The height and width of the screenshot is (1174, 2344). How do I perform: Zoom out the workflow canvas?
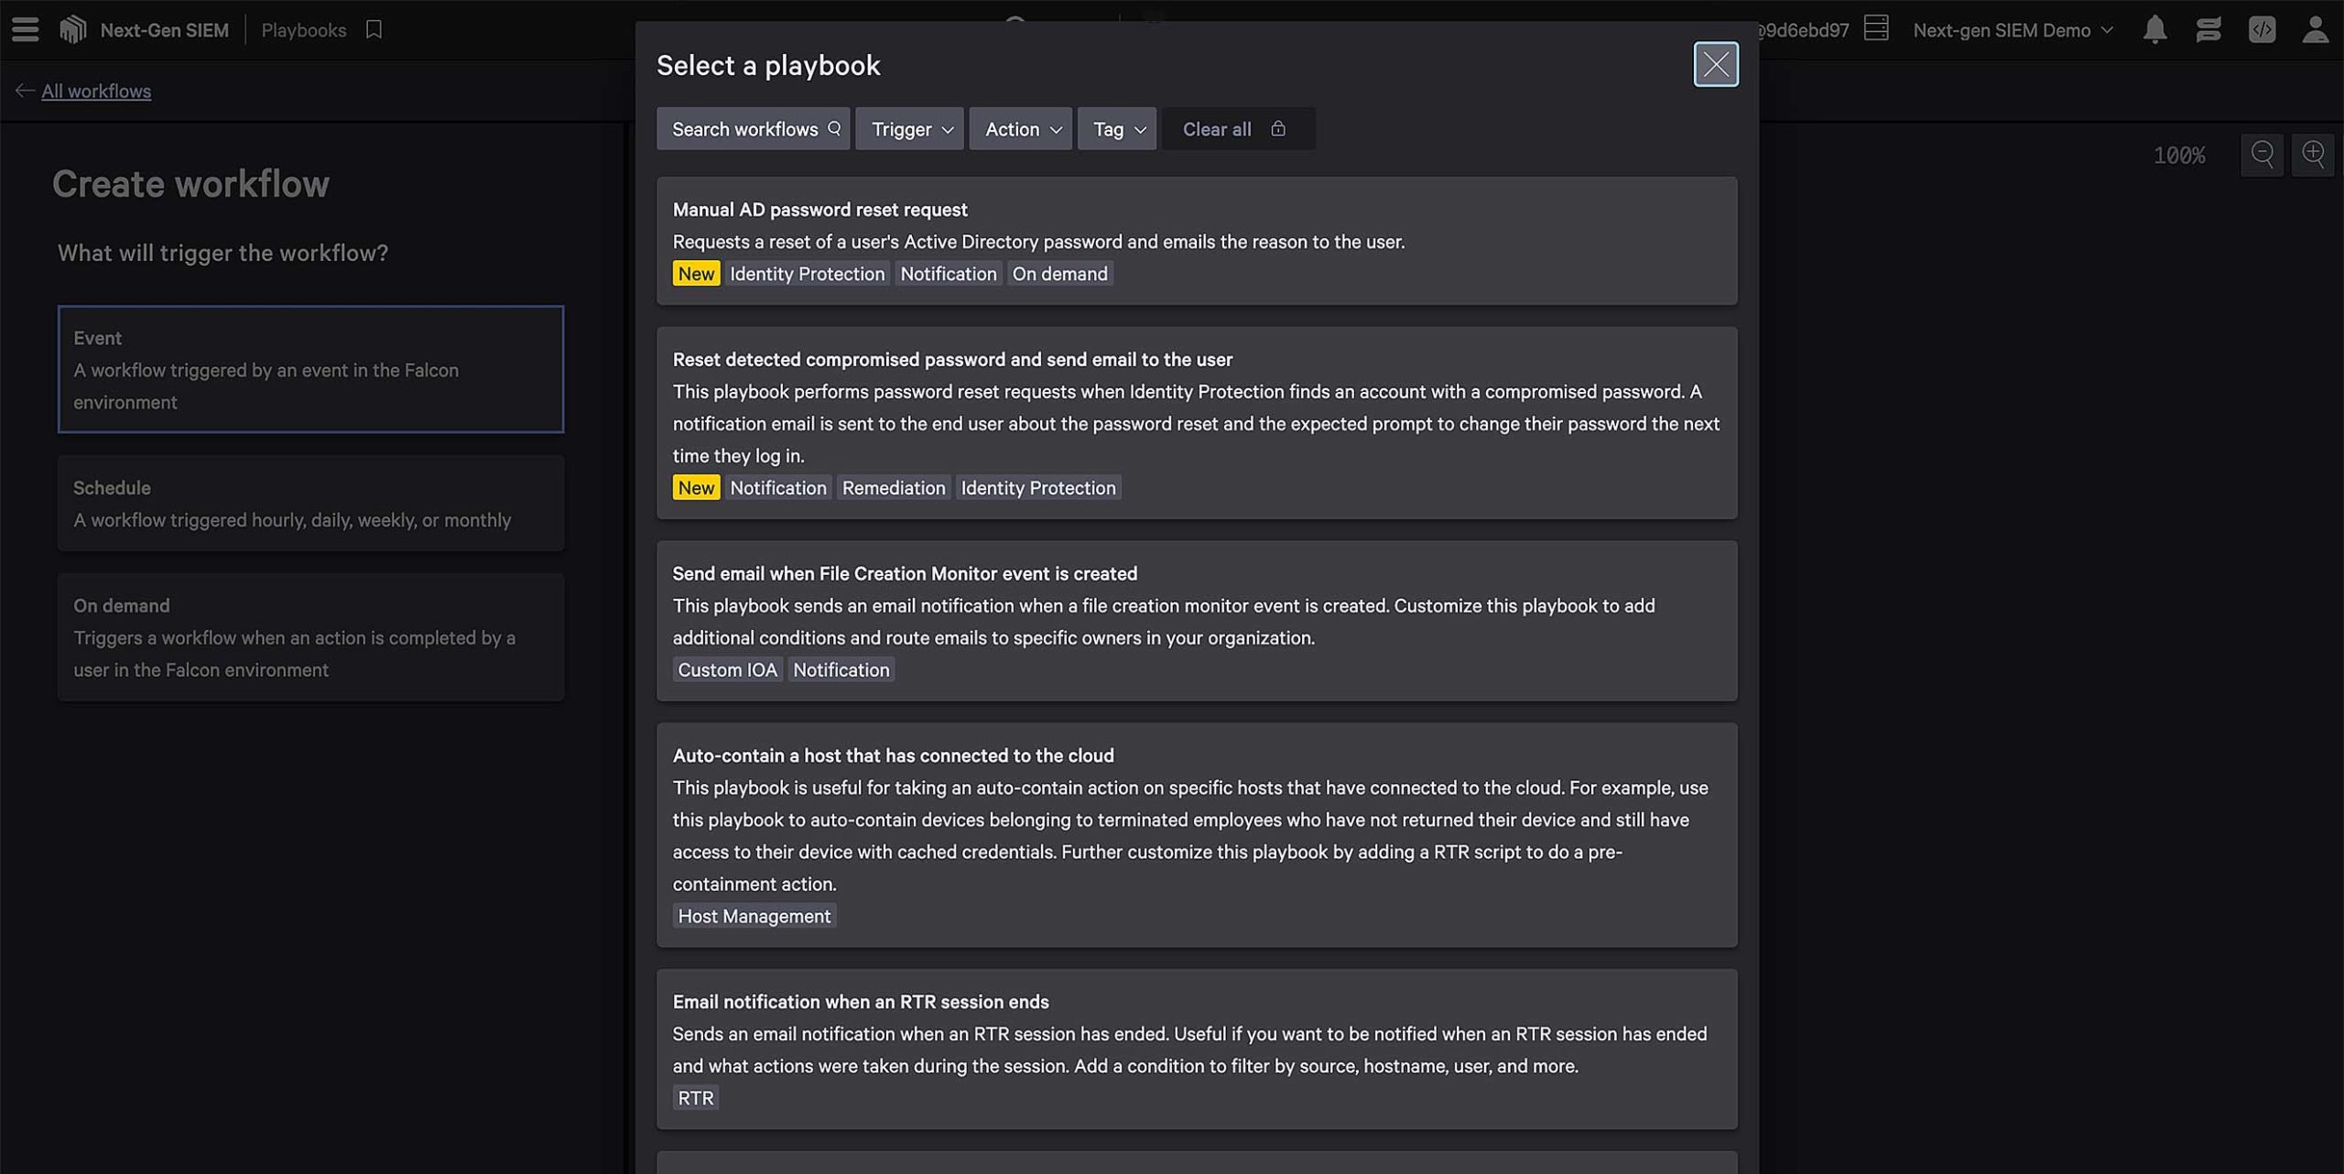point(2262,154)
